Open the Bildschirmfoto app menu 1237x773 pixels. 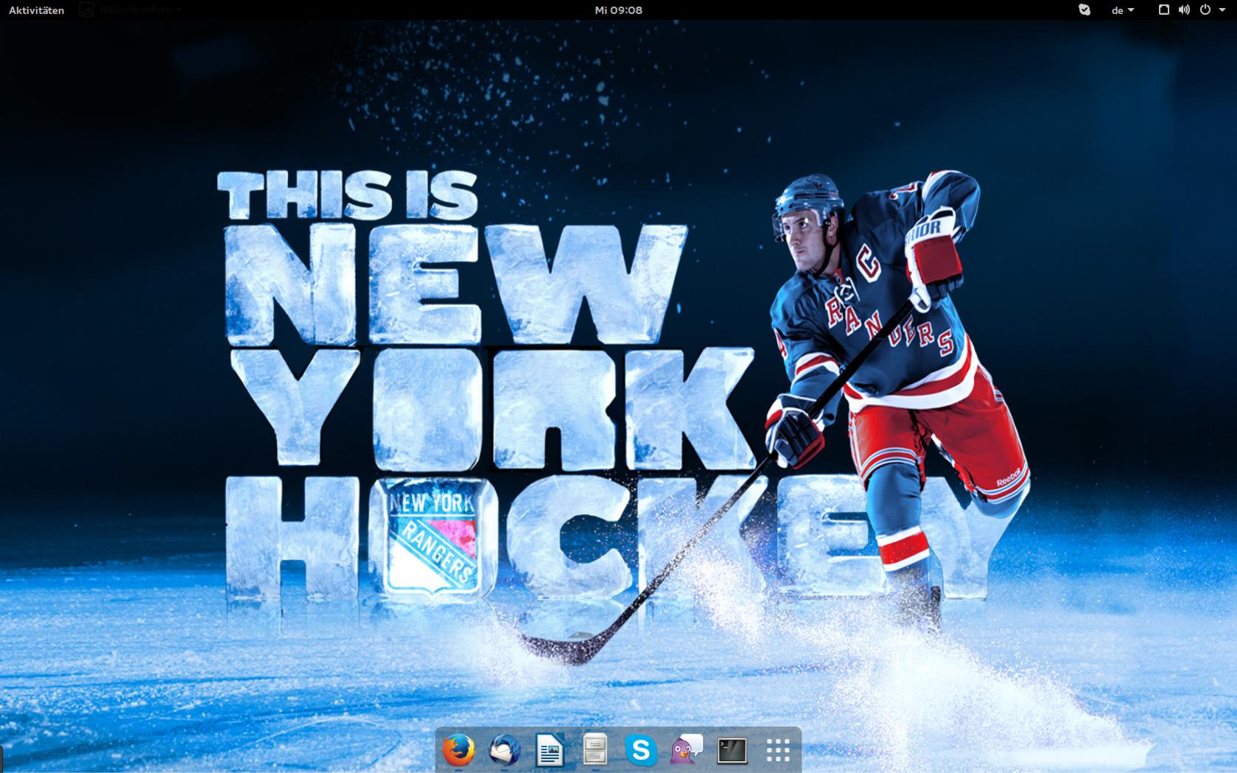(x=131, y=10)
